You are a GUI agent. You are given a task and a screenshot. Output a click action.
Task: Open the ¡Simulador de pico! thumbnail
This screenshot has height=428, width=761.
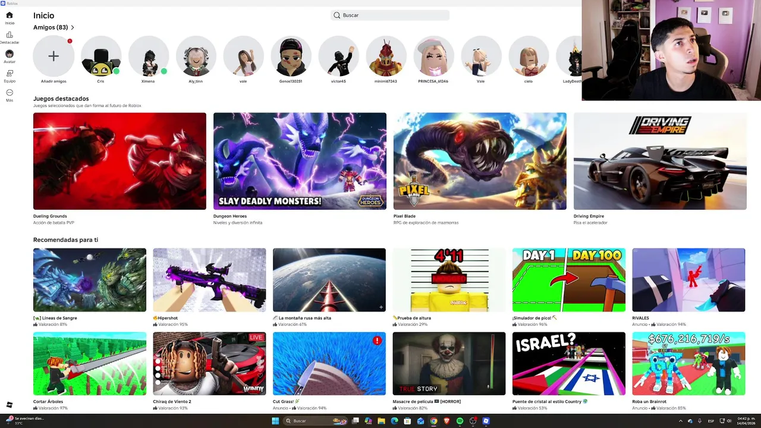tap(569, 280)
